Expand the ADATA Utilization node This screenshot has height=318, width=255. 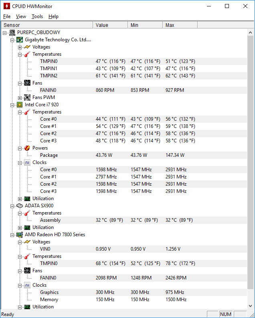point(20,228)
